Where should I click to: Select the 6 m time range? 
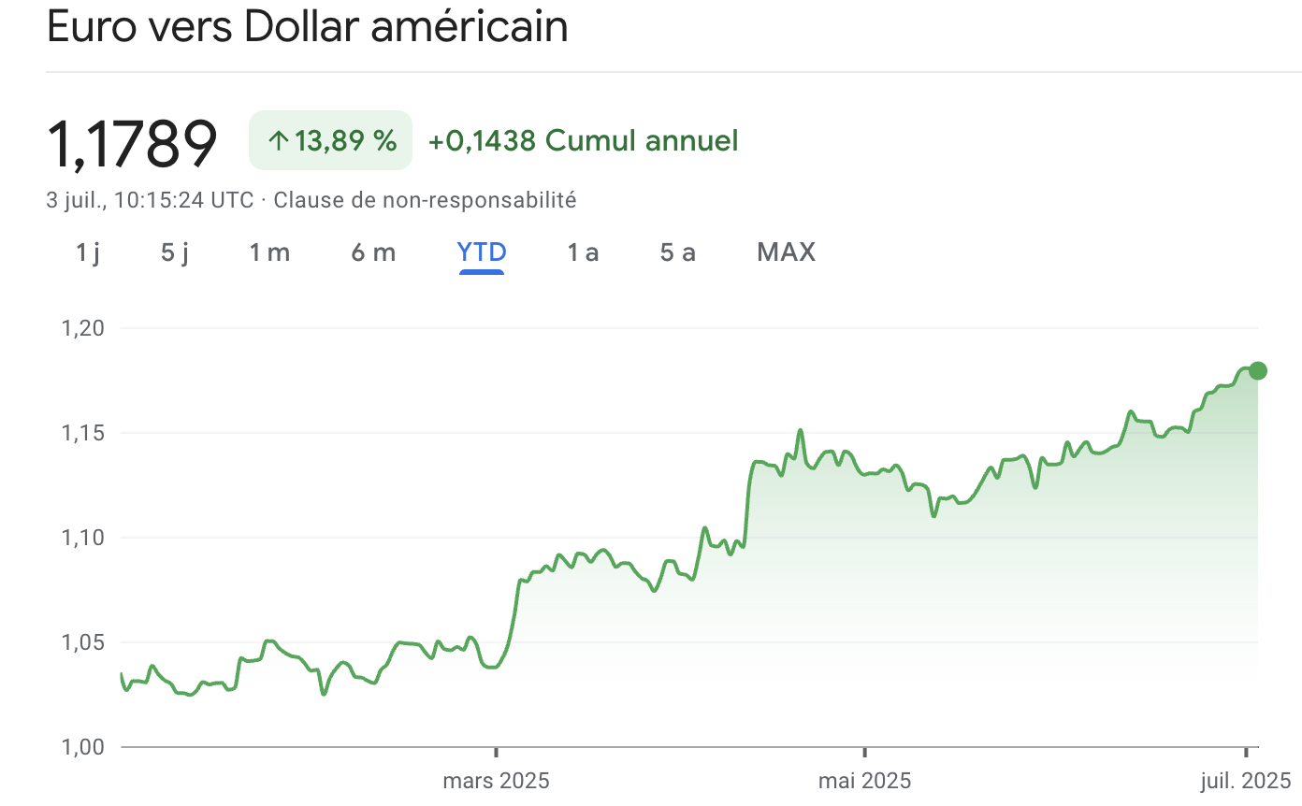373,252
